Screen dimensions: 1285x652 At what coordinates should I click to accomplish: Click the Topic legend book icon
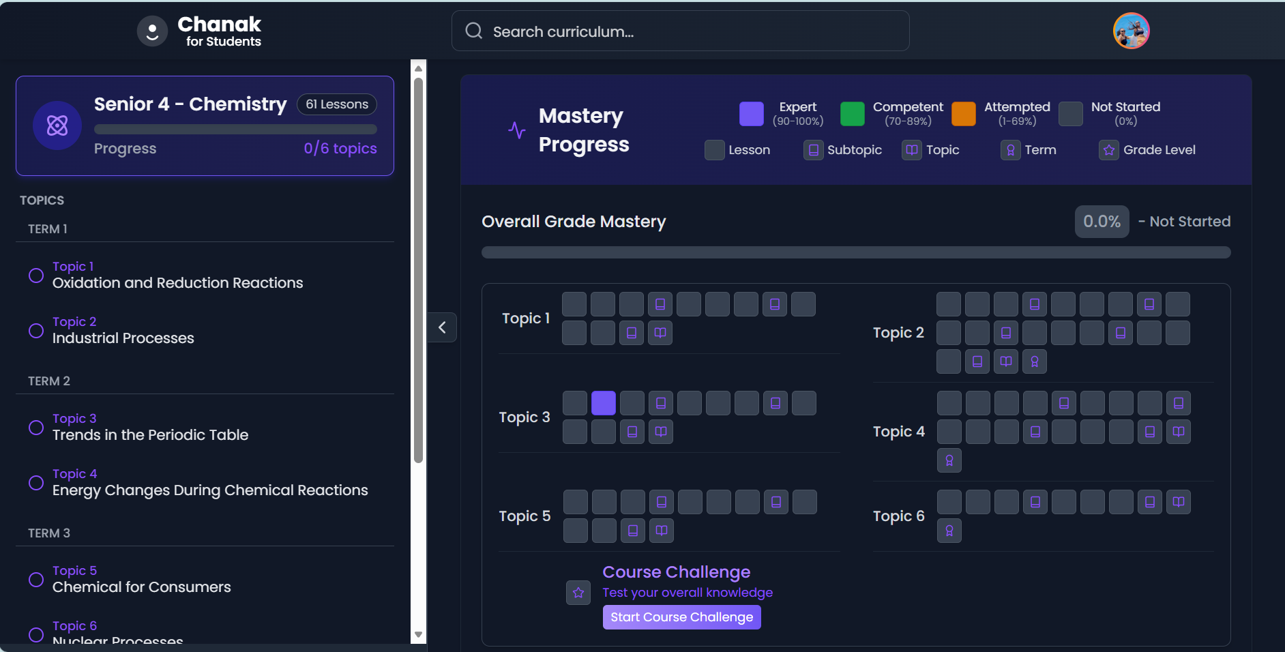(x=912, y=150)
